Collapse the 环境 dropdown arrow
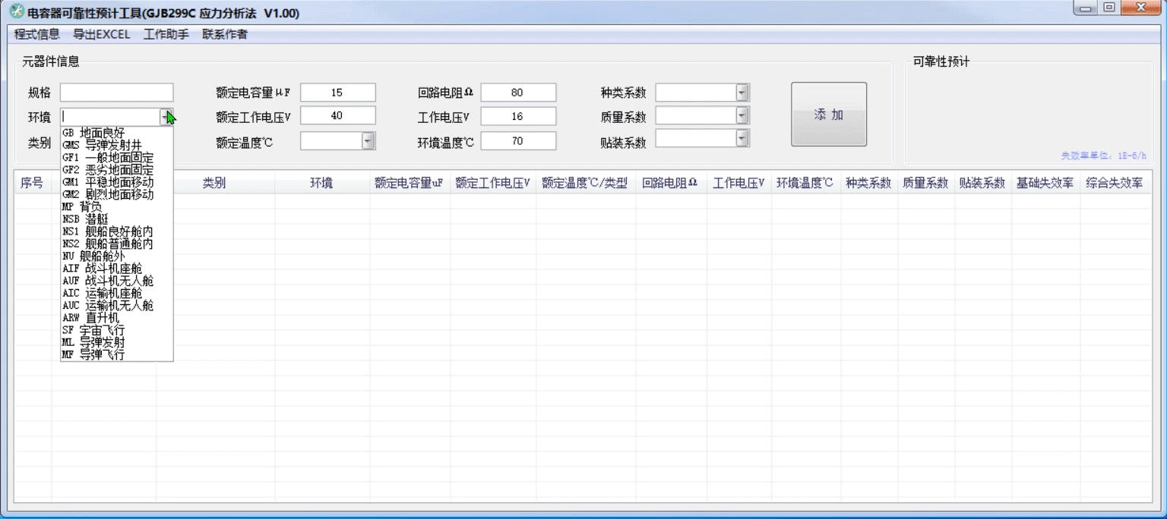The width and height of the screenshot is (1167, 519). click(x=166, y=117)
